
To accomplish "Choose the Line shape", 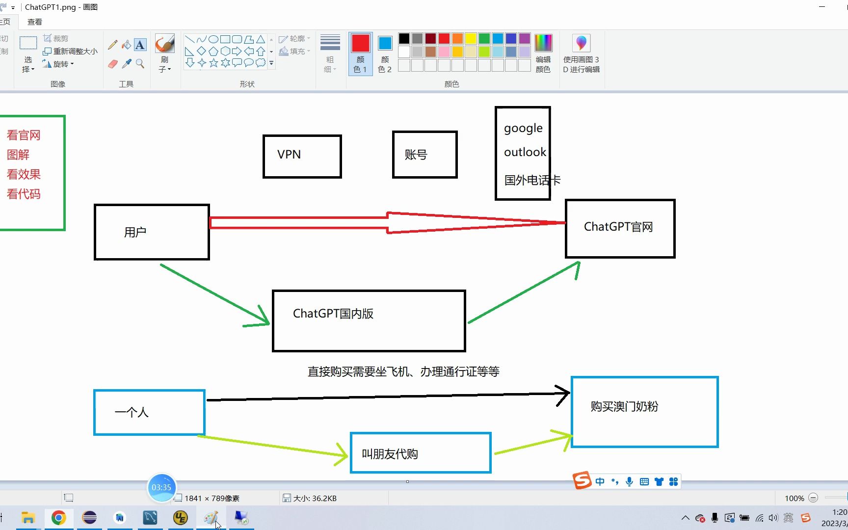I will click(x=189, y=39).
